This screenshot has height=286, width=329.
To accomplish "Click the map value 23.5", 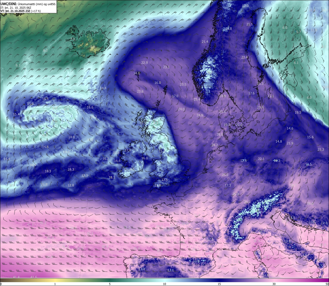I will (183, 85).
